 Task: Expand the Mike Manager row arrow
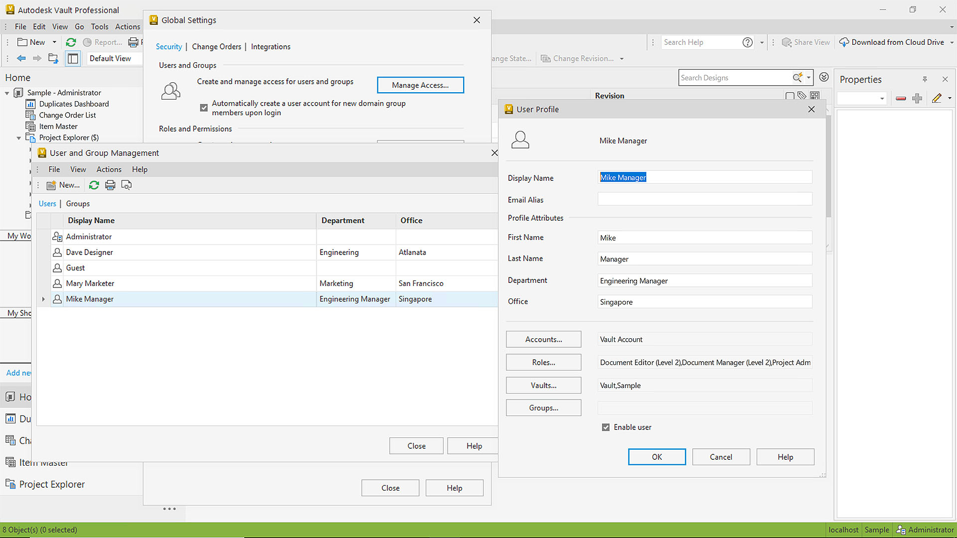coord(43,299)
